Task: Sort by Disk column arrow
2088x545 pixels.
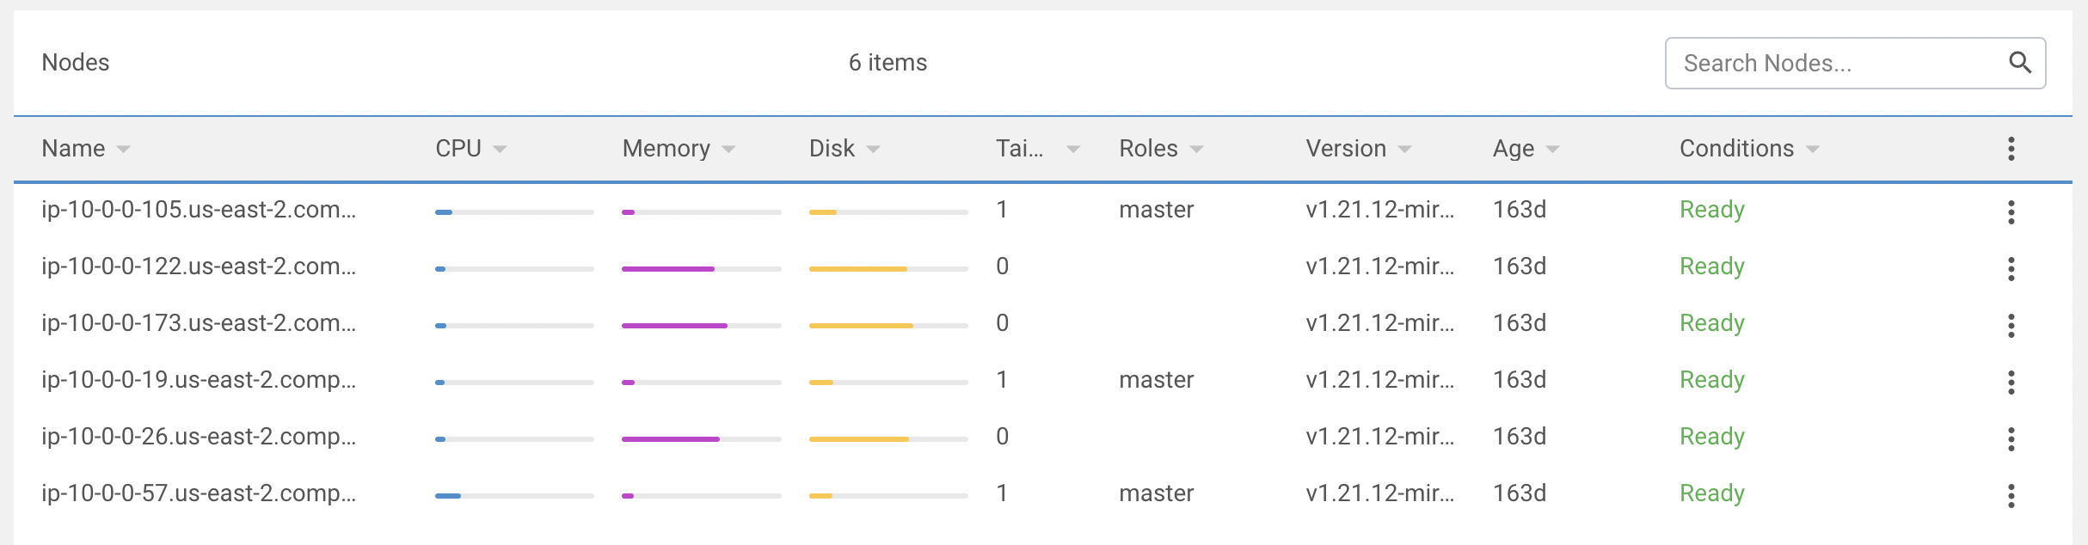Action: tap(873, 150)
